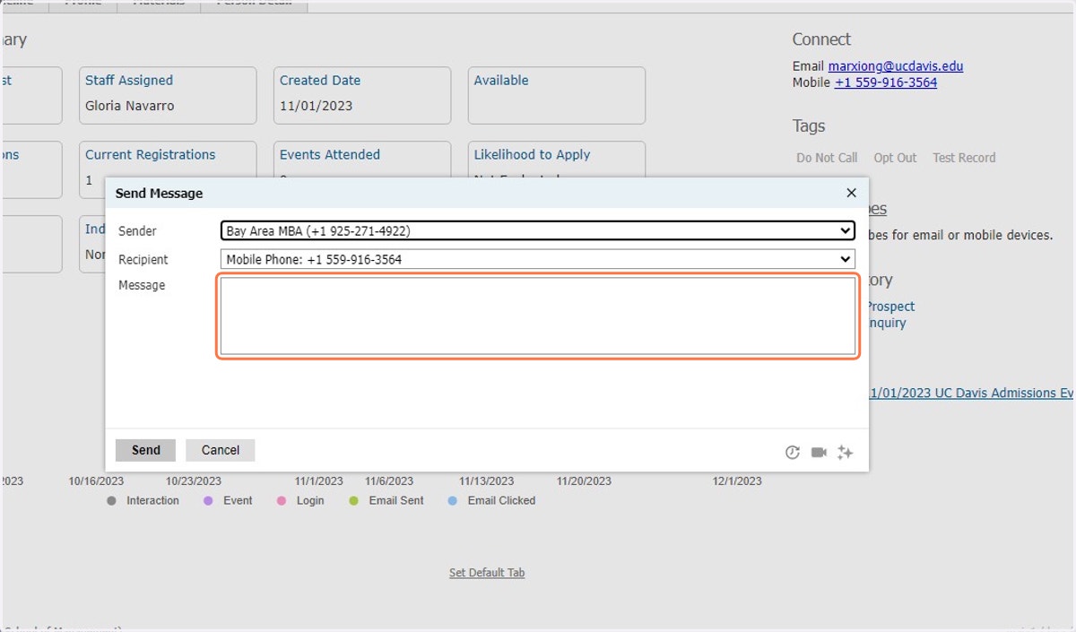The image size is (1076, 632).
Task: Open the 11/01/2023 UC Davis Admissions event link
Action: [x=972, y=394]
